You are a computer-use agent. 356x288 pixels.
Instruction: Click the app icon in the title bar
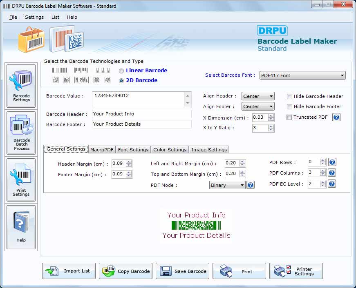(7, 6)
